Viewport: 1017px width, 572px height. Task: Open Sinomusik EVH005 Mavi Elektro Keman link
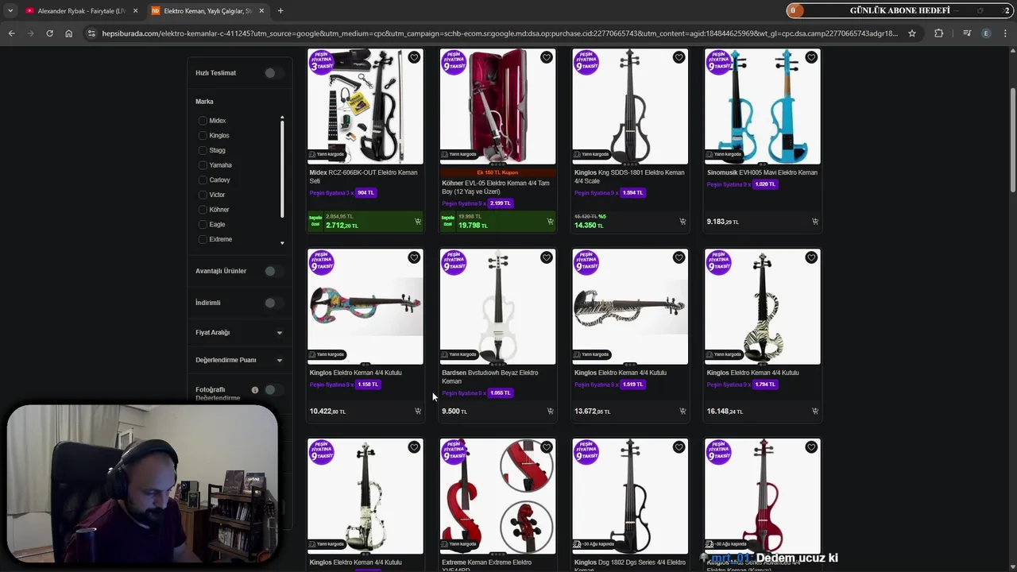[x=762, y=172]
